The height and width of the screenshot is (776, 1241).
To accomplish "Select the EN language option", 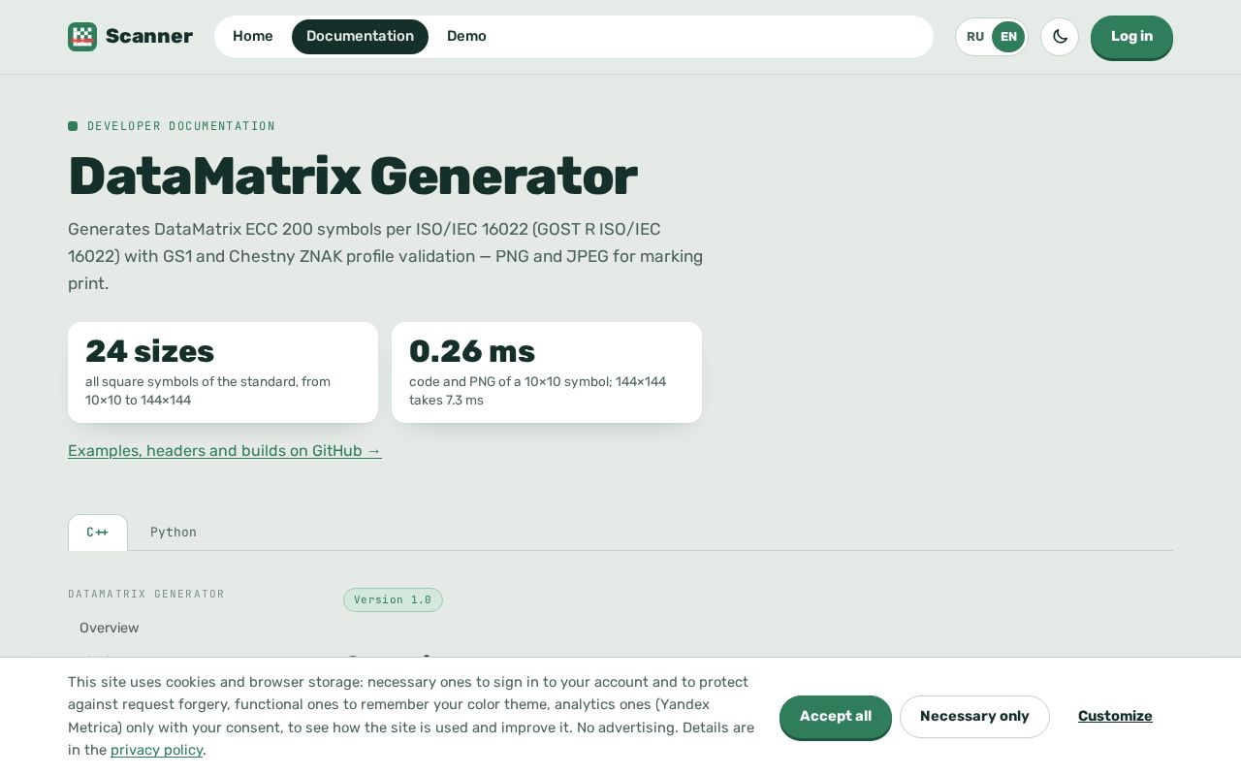I will point(1008,37).
